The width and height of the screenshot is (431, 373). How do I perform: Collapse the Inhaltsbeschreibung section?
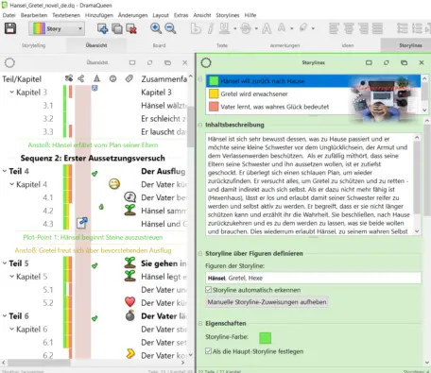199,125
